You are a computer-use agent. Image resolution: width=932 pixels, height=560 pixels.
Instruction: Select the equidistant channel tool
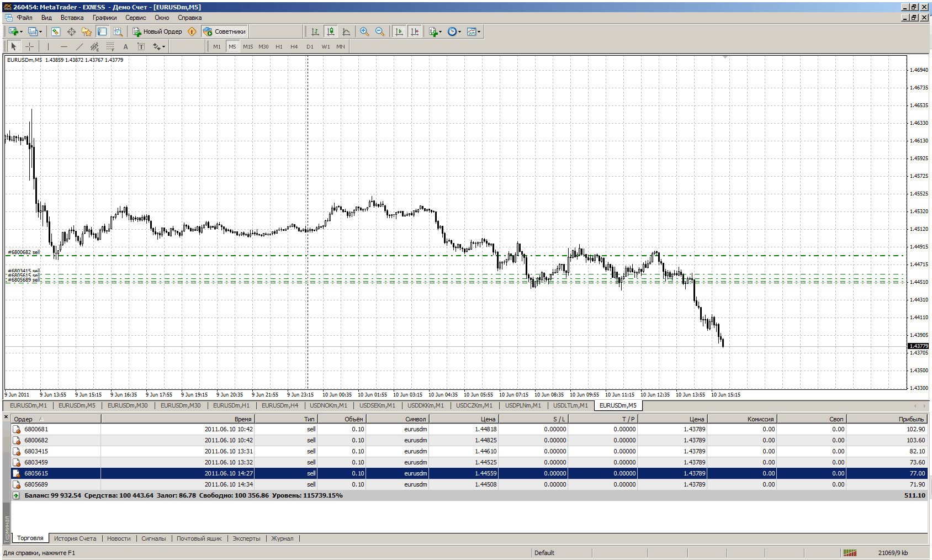[x=95, y=46]
